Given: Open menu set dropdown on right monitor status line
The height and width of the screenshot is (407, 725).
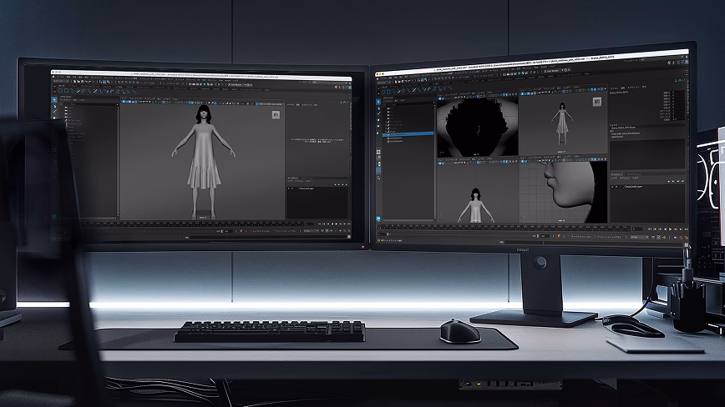Looking at the screenshot, I should [383, 82].
